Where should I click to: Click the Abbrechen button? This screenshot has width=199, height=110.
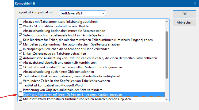(184, 22)
